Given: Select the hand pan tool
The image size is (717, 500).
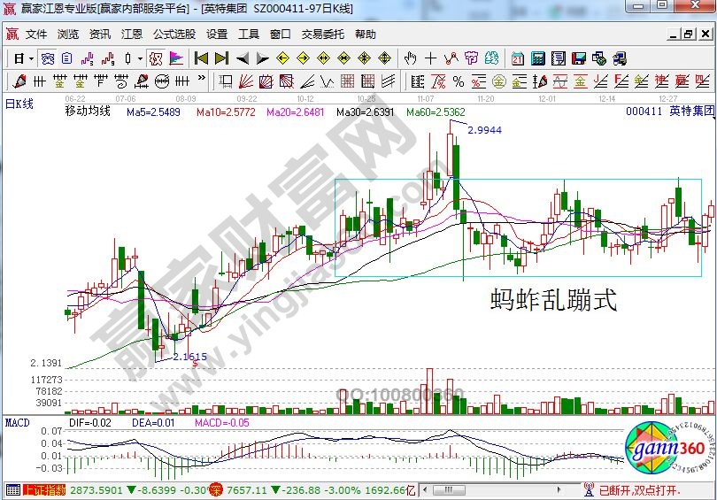Looking at the screenshot, I should click(x=410, y=58).
